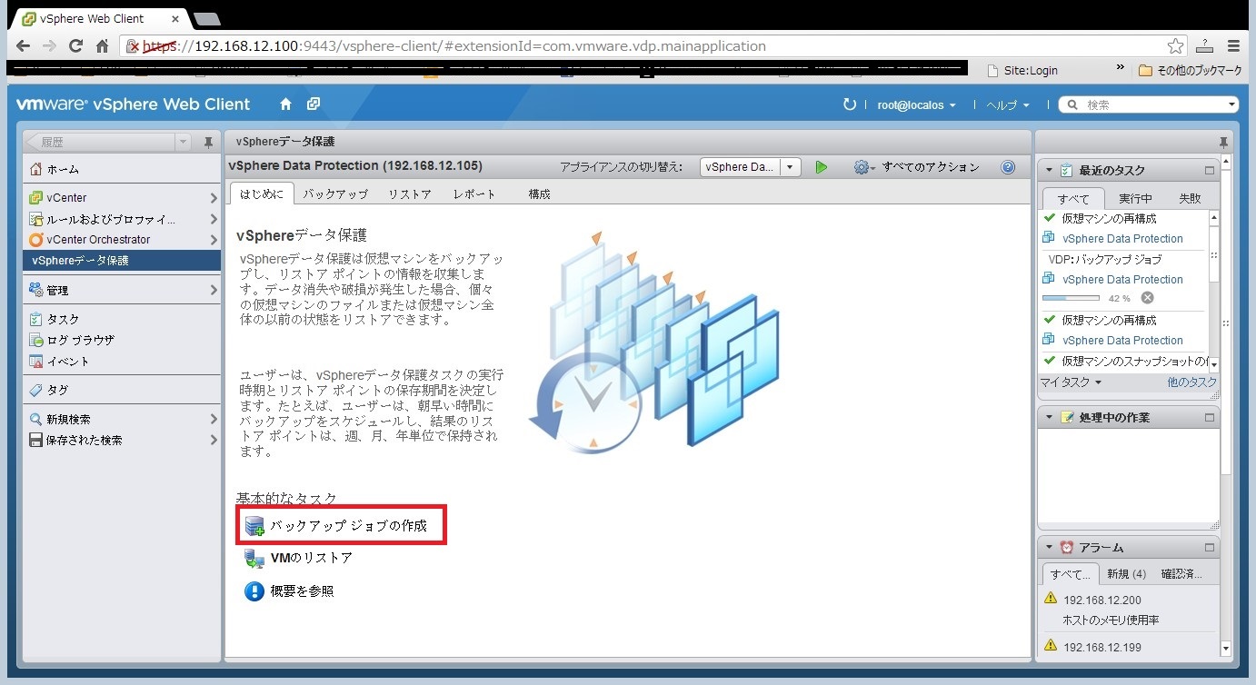
Task: Show 実行中 tasks tab
Action: pyautogui.click(x=1135, y=198)
